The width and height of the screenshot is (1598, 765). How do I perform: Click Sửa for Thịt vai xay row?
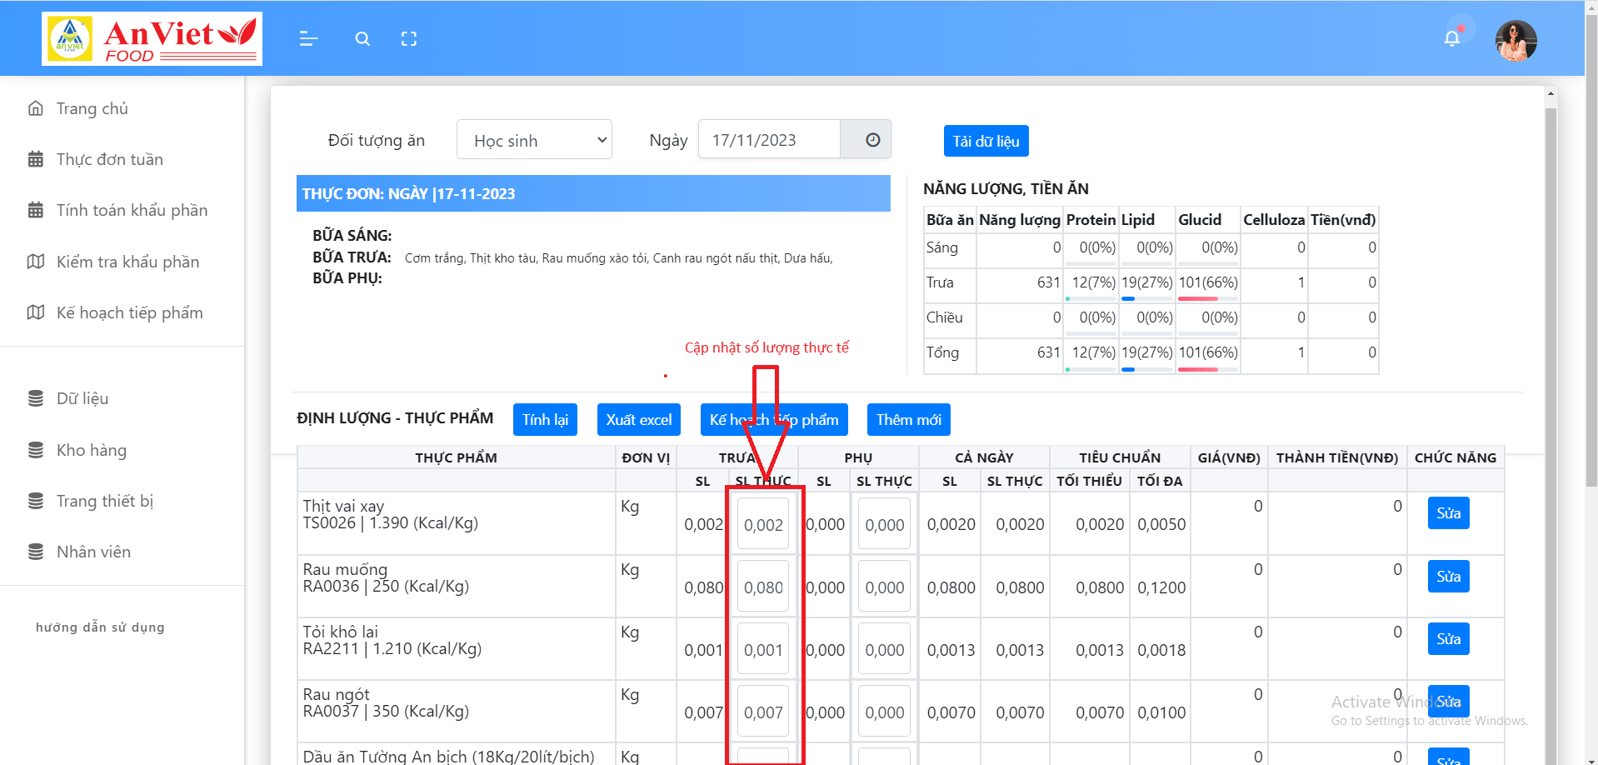point(1448,513)
